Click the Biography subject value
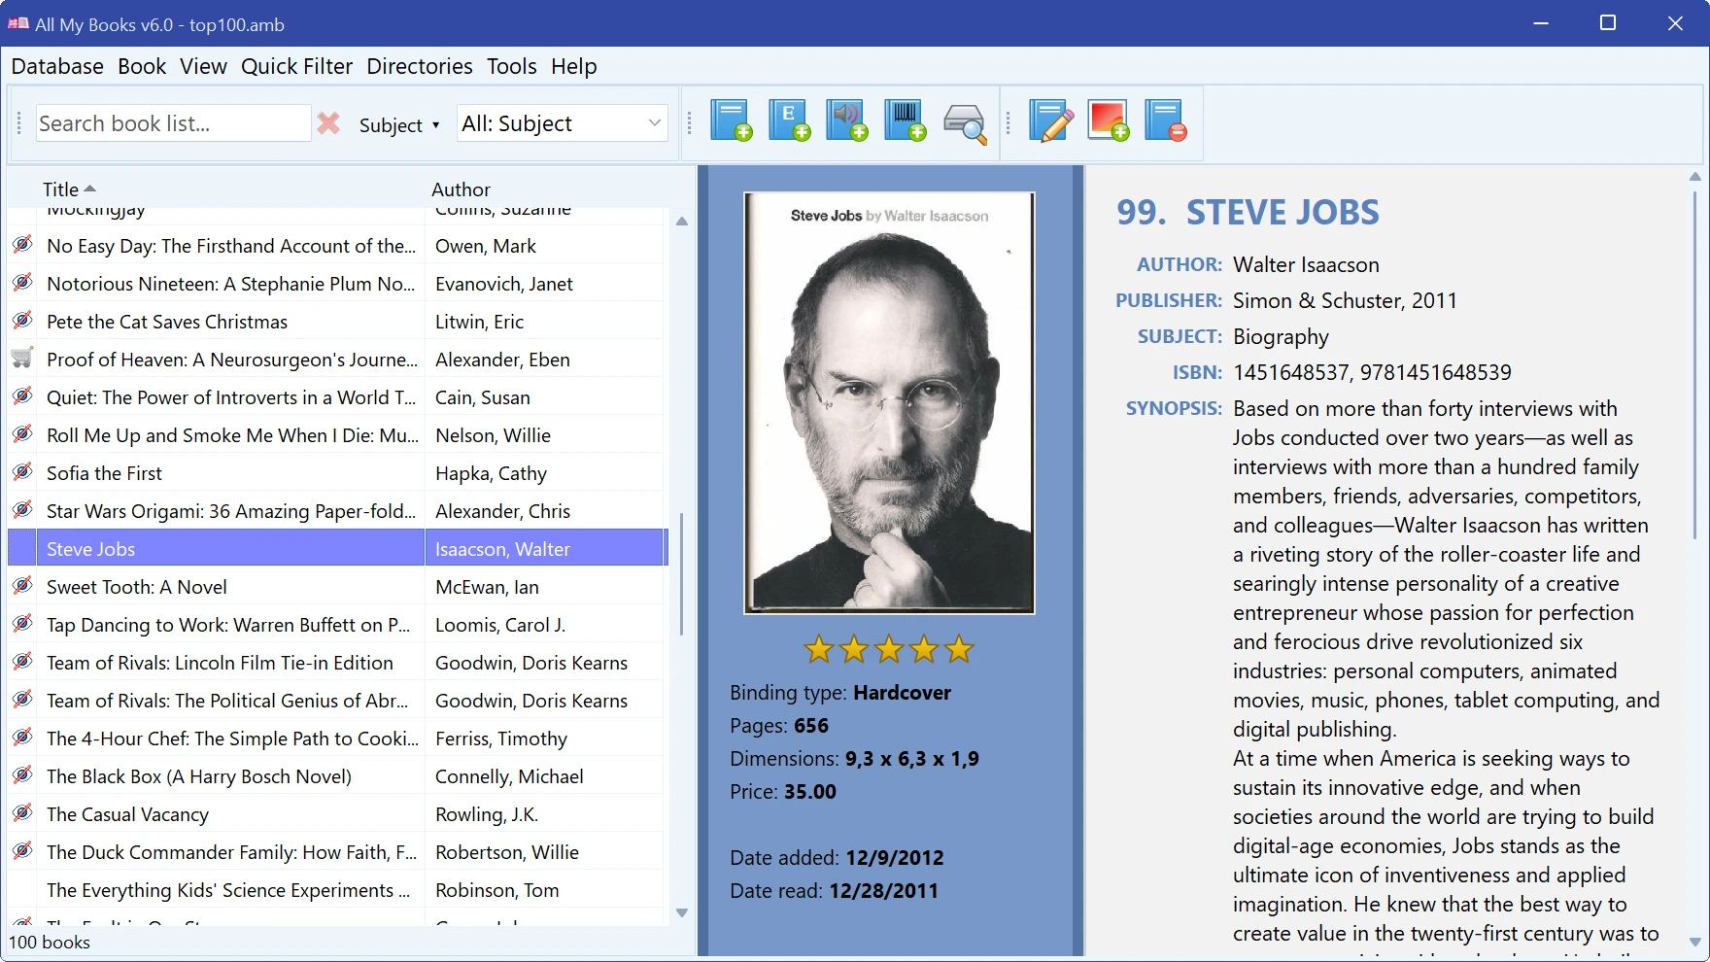The image size is (1710, 962). pyautogui.click(x=1281, y=337)
